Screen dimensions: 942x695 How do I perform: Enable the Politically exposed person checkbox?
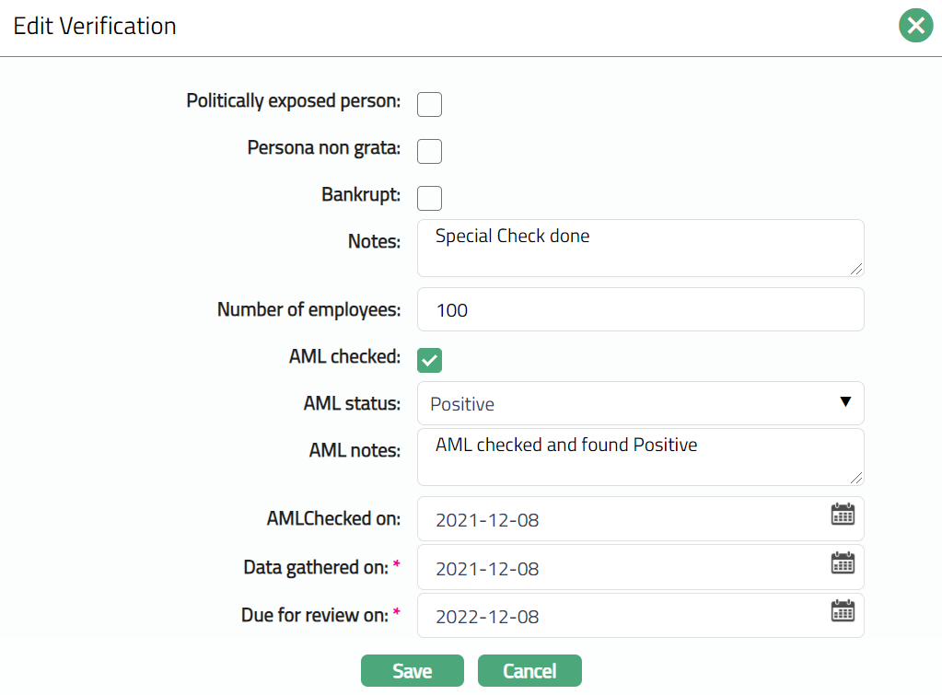[429, 104]
